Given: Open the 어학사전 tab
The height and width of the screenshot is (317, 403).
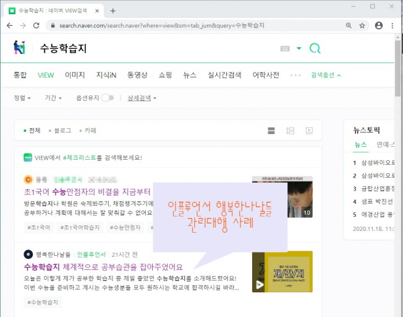Looking at the screenshot, I should 266,75.
